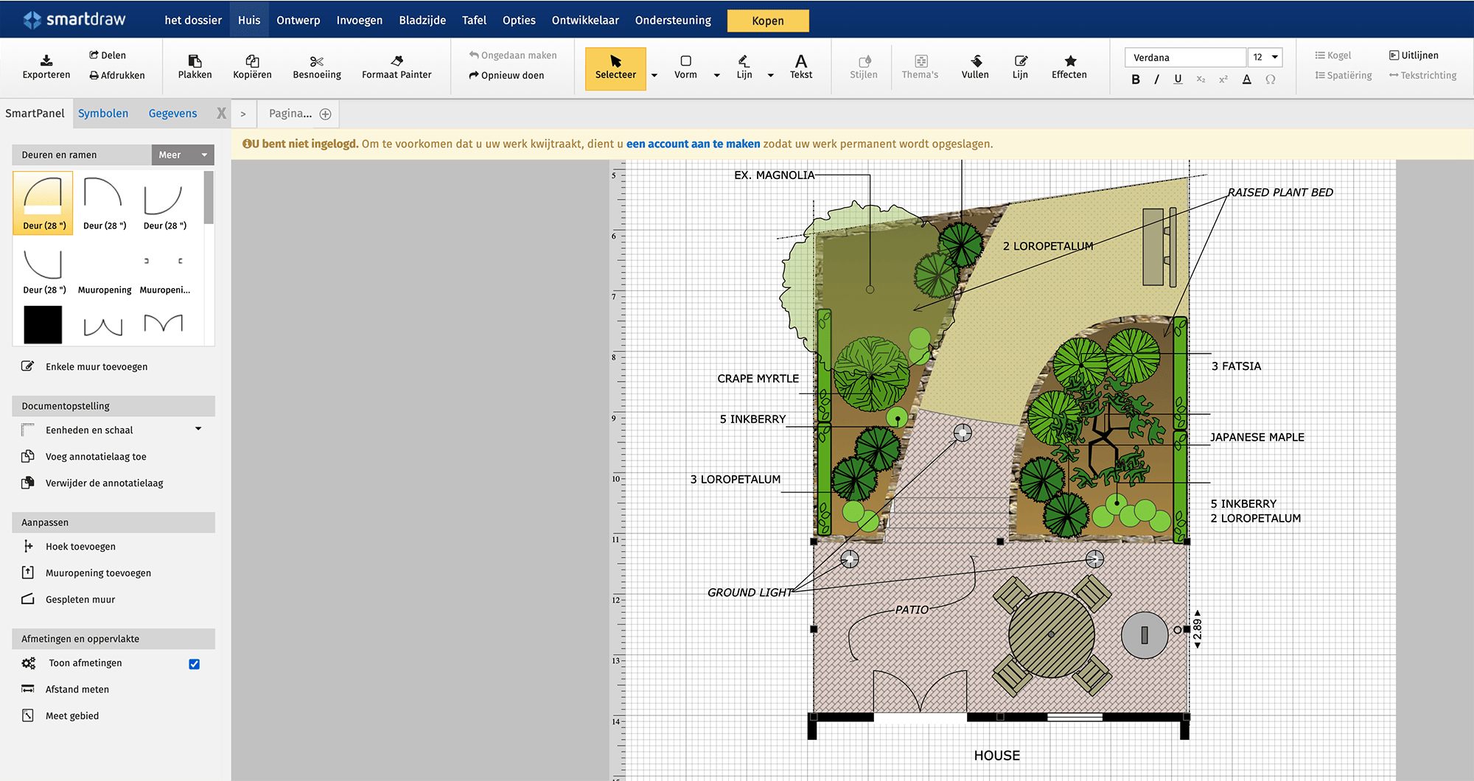Switch to the Symbolen tab
This screenshot has height=781, width=1474.
[x=103, y=113]
